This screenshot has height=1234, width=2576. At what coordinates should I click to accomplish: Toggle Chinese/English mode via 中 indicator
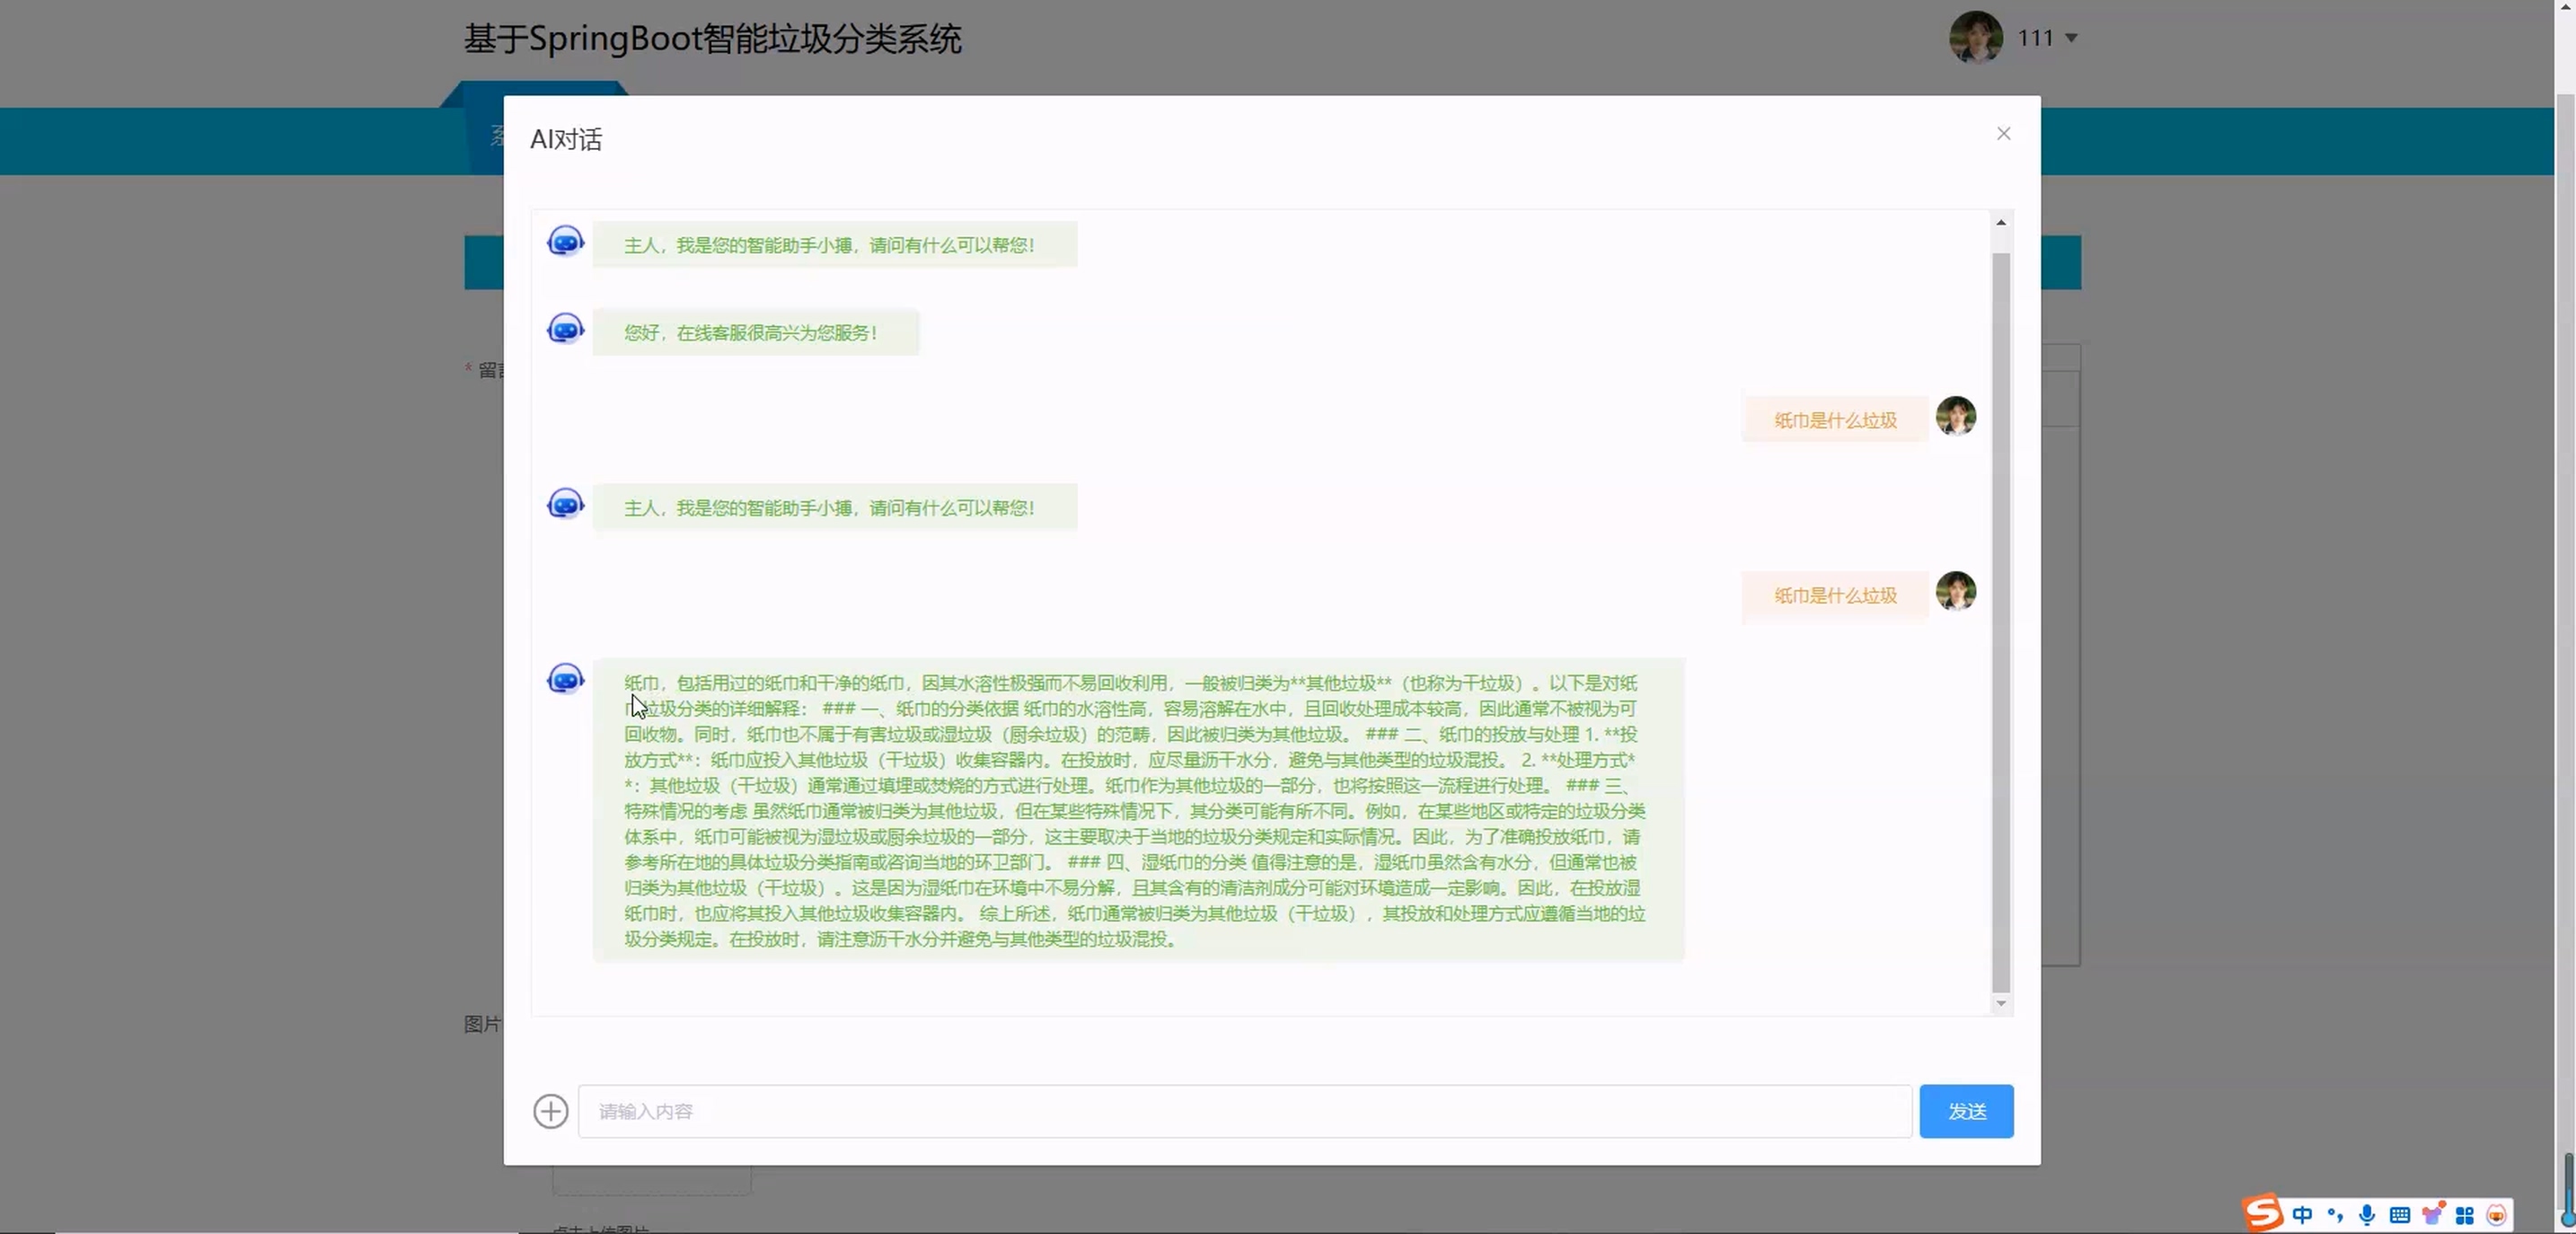point(2302,1215)
